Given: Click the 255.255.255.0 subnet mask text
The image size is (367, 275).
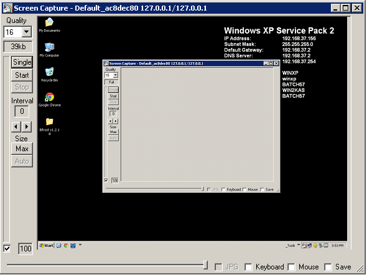Looking at the screenshot, I should (x=297, y=44).
